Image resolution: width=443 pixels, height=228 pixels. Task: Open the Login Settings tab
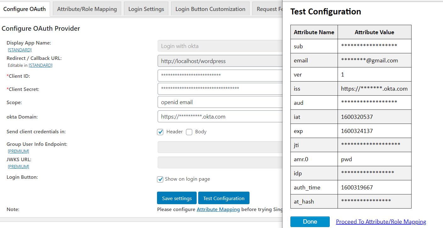146,9
